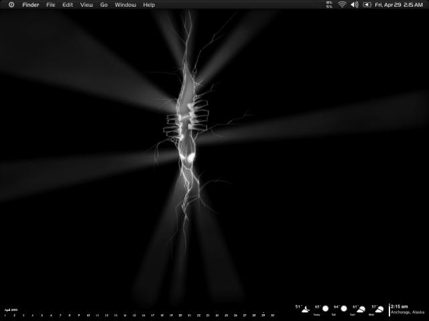Select day 10 in calendar strip
429x321 pixels.
point(88,315)
